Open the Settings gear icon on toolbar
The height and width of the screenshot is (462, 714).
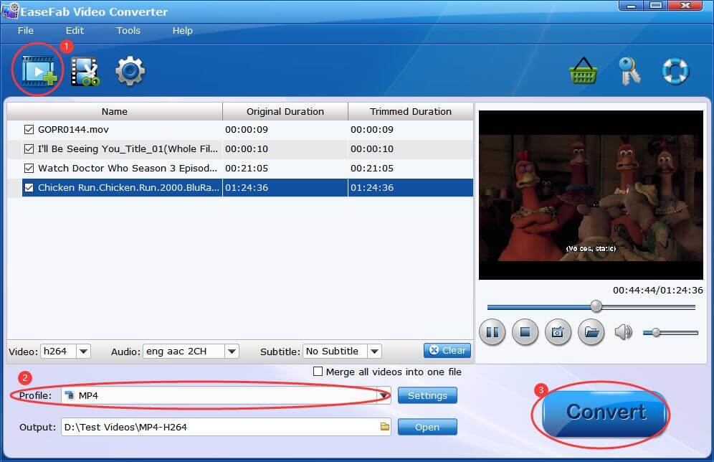[x=130, y=71]
